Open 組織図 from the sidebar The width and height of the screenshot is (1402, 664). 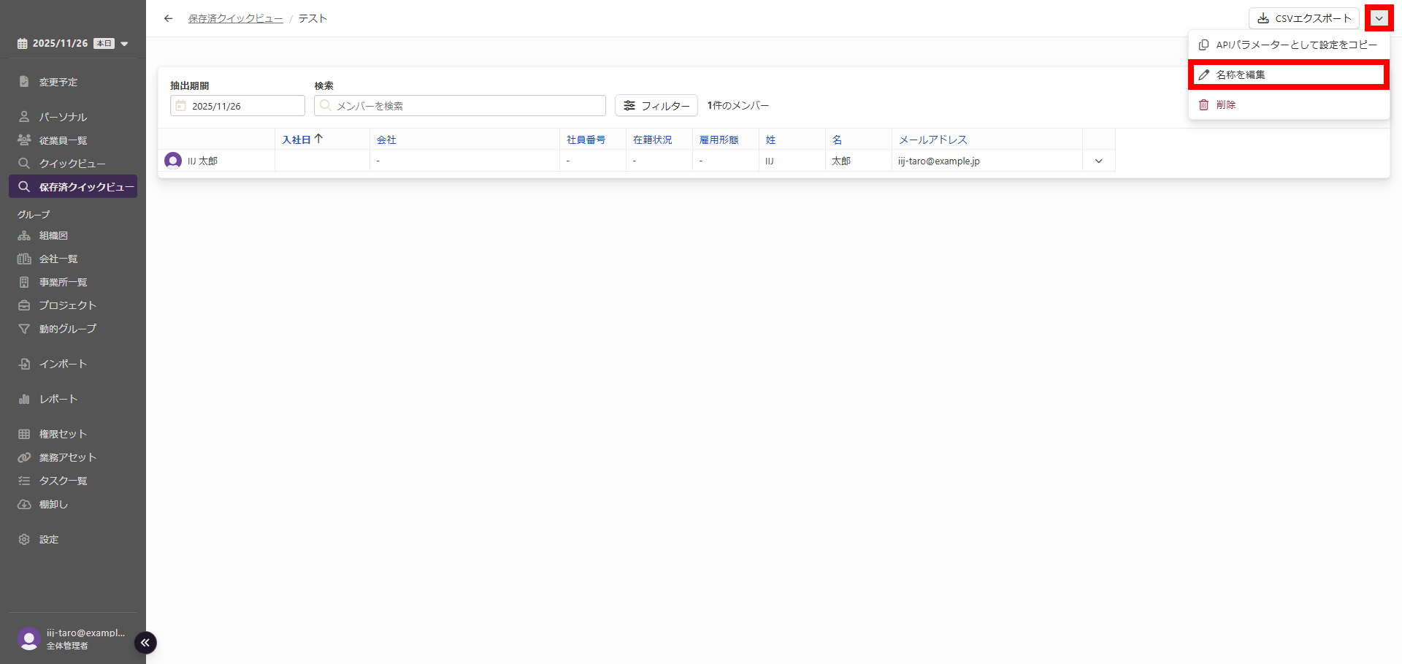[53, 236]
